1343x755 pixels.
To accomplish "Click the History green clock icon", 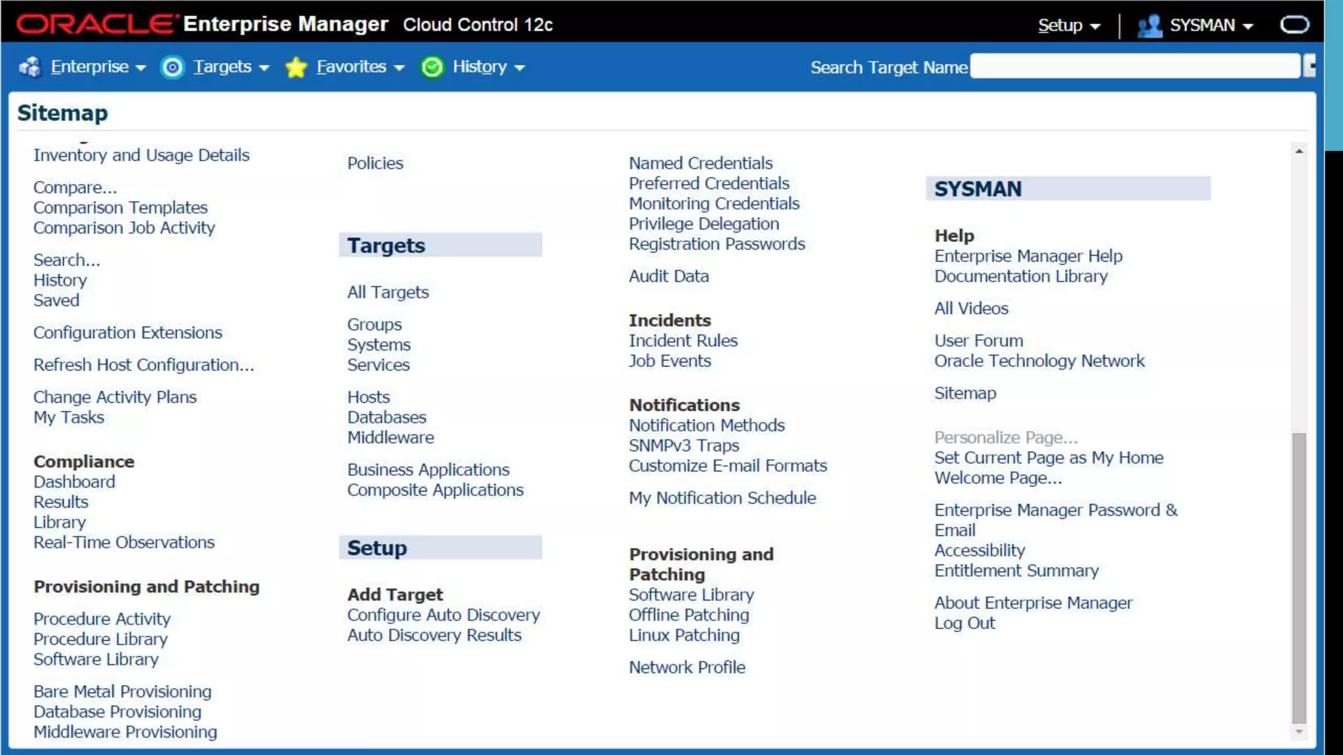I will coord(432,67).
